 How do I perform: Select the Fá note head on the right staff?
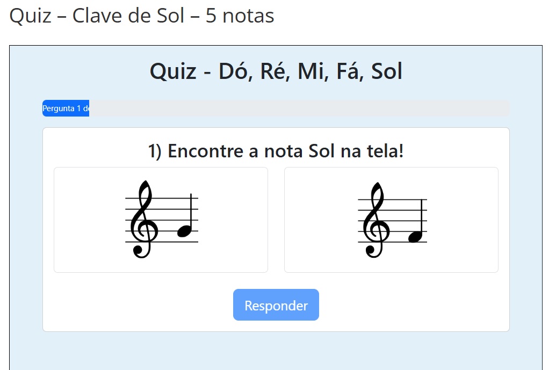click(416, 236)
